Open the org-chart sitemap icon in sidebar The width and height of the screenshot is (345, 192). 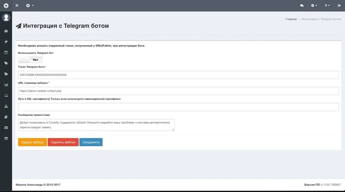6,106
